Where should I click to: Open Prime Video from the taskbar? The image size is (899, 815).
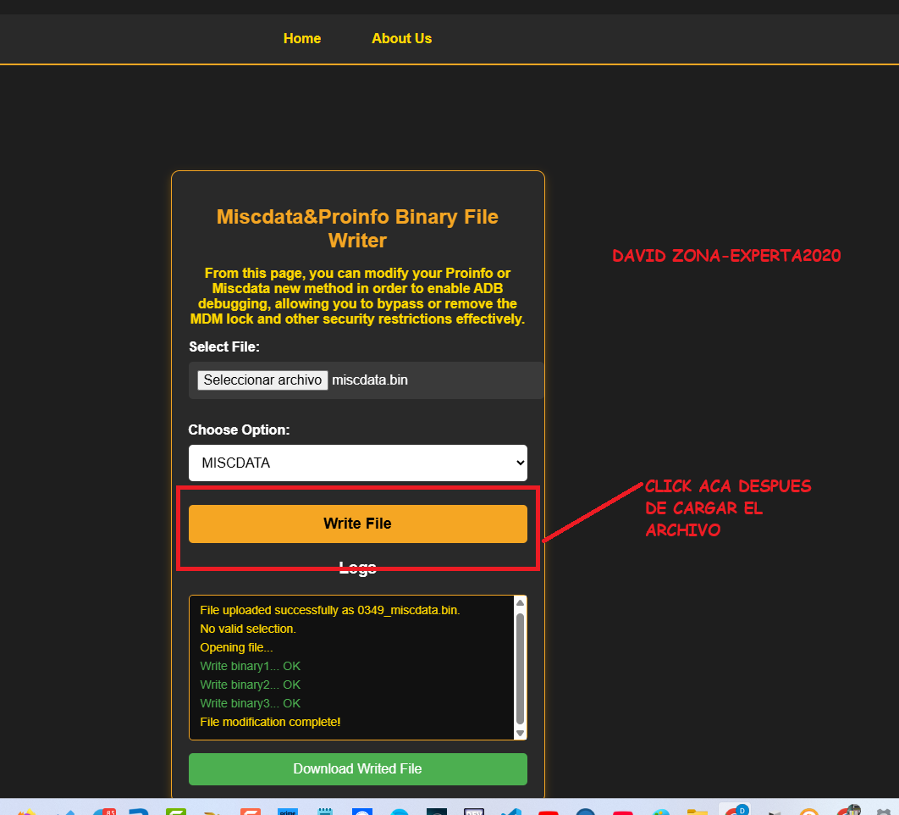click(x=288, y=810)
